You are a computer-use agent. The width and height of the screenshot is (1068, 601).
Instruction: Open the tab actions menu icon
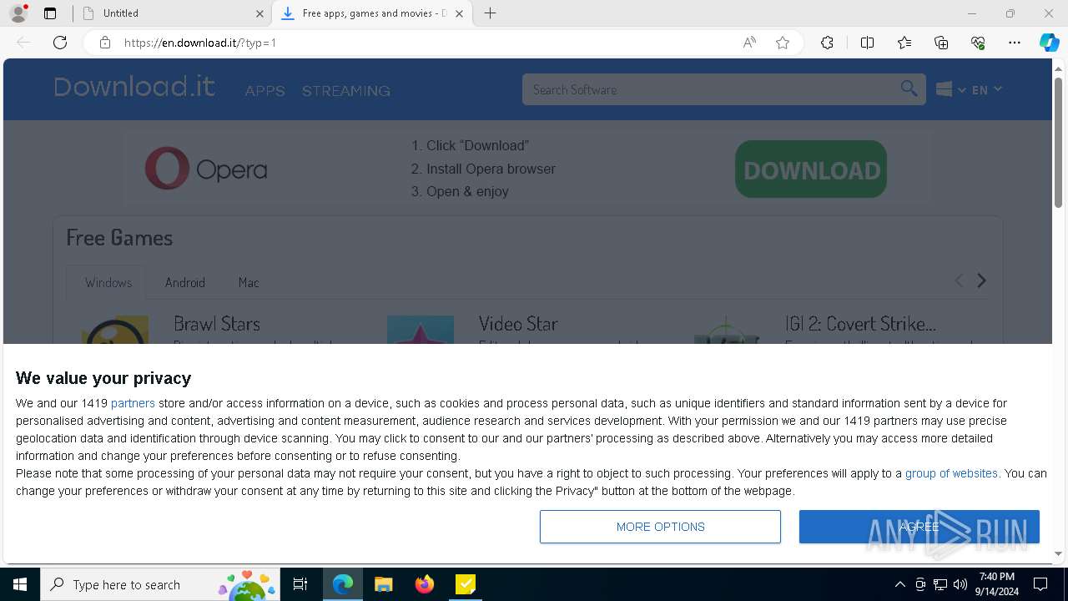(50, 13)
